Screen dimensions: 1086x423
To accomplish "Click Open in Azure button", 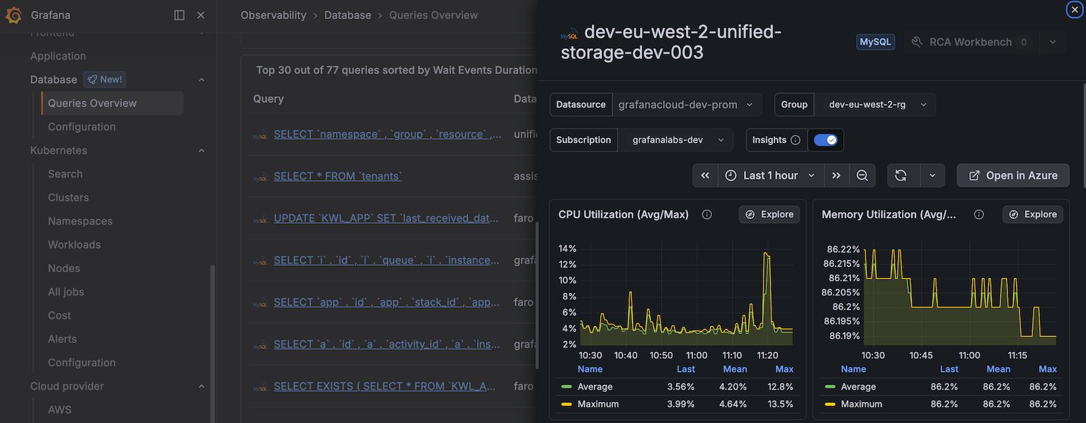I will (1013, 176).
